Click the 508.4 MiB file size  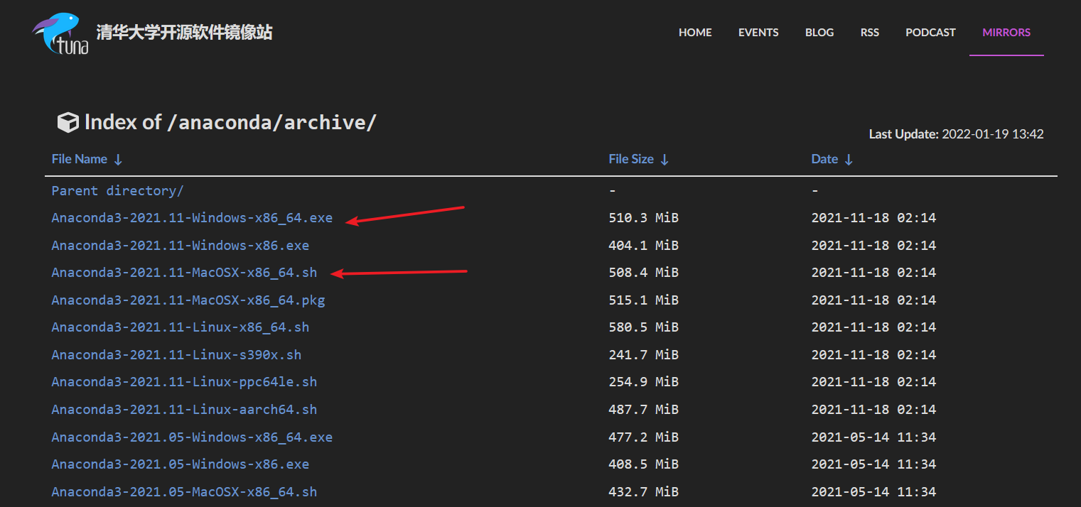(x=644, y=273)
